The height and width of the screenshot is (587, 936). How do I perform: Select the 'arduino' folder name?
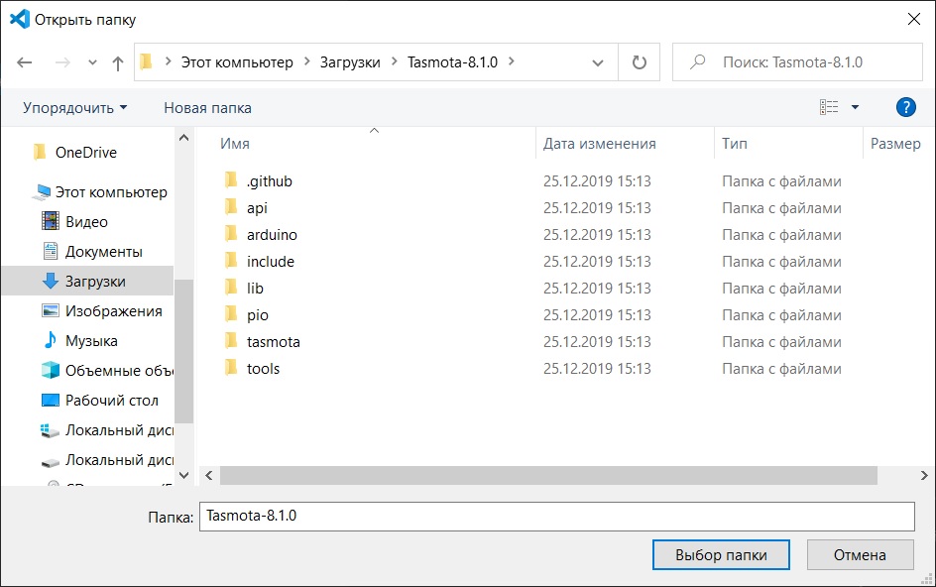(272, 235)
